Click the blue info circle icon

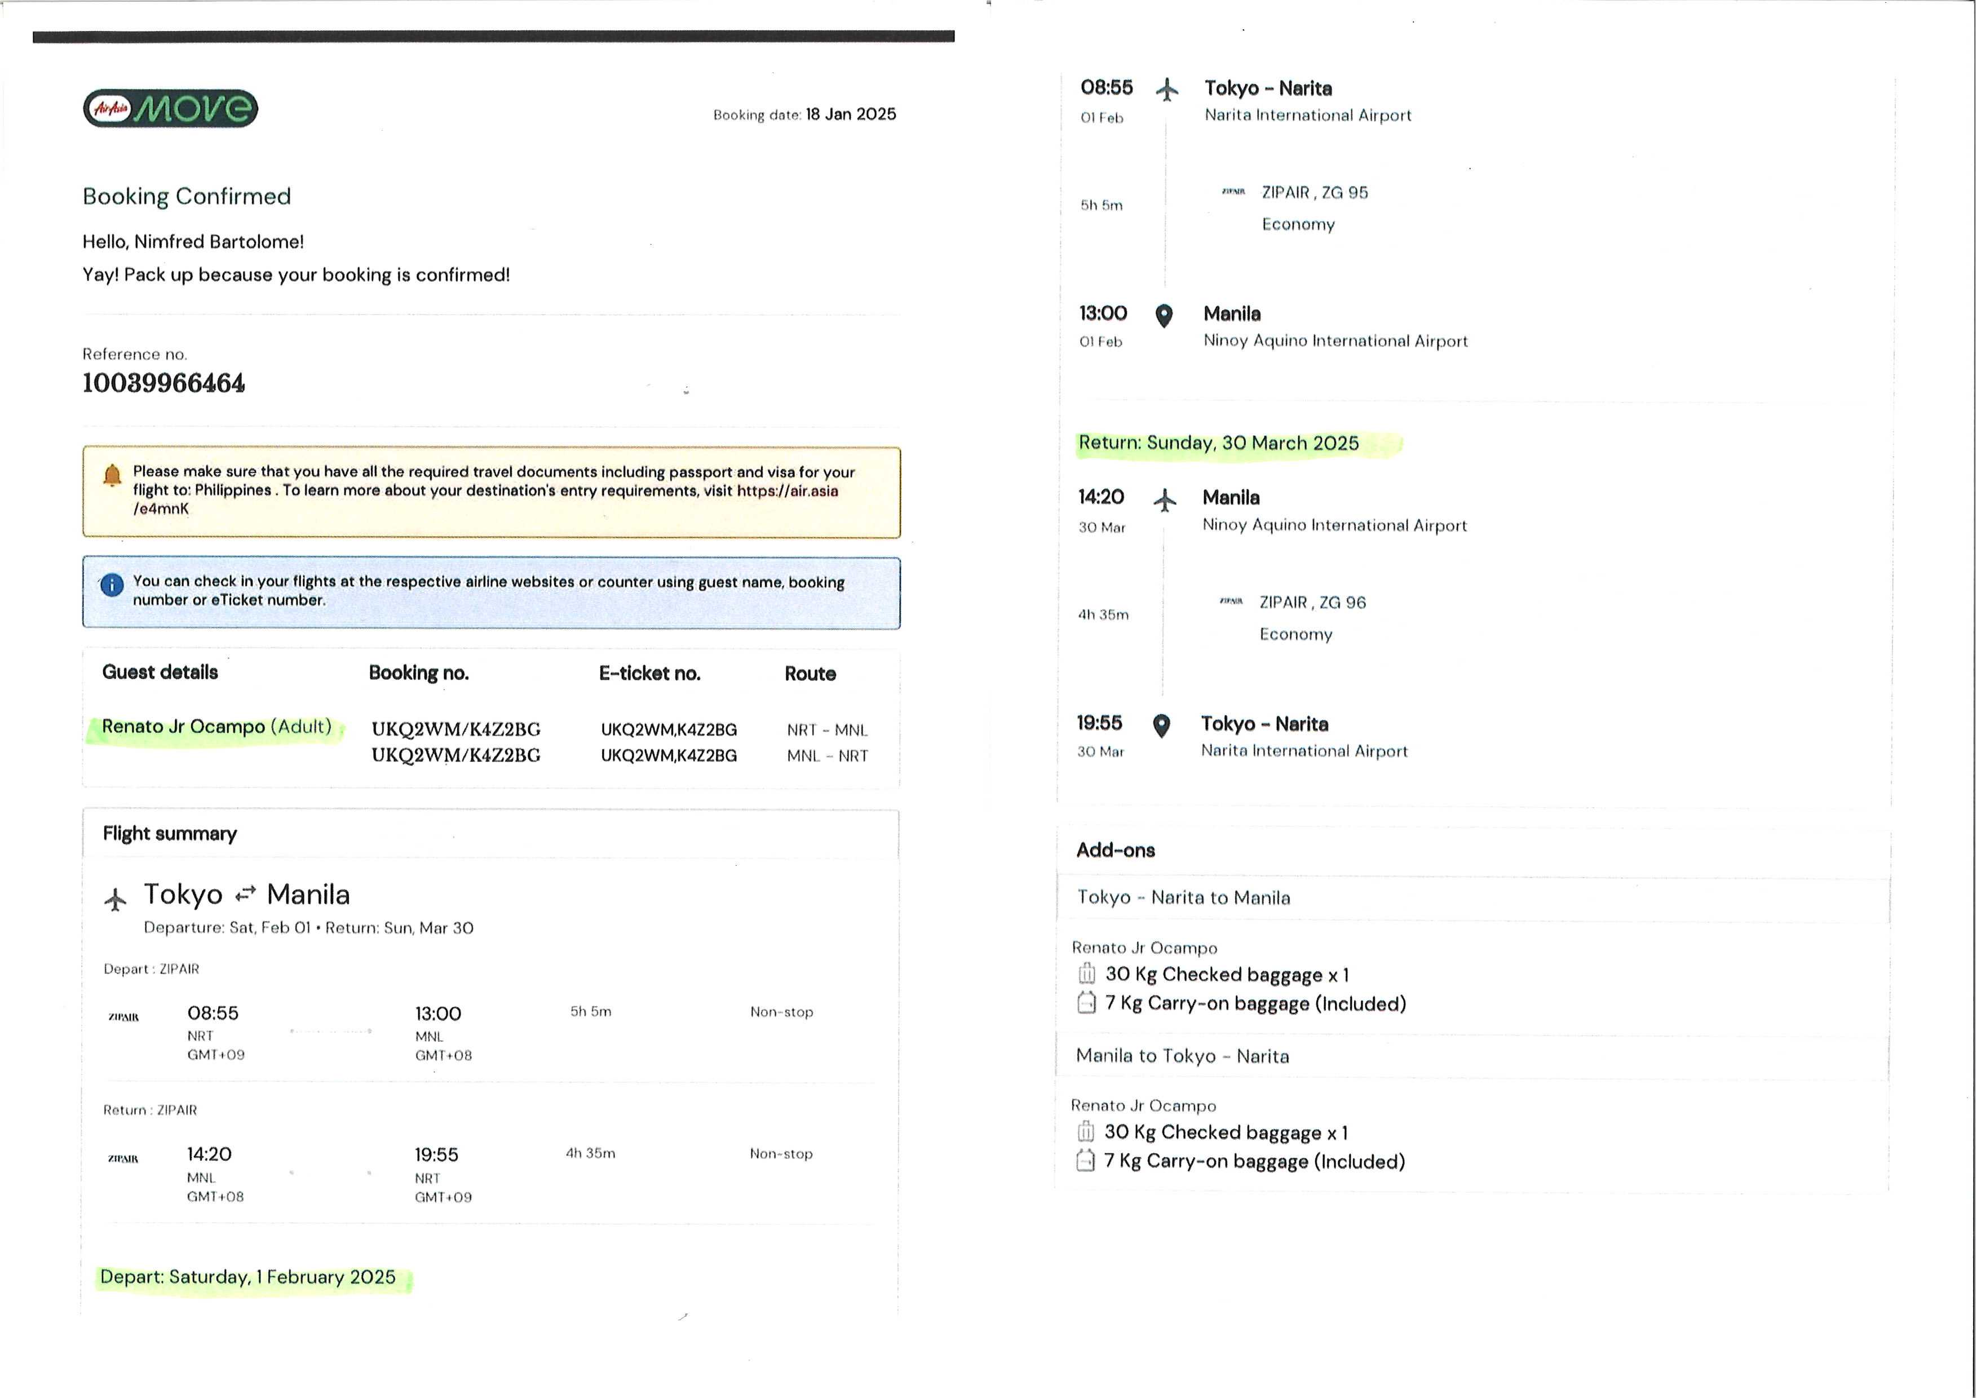(112, 585)
